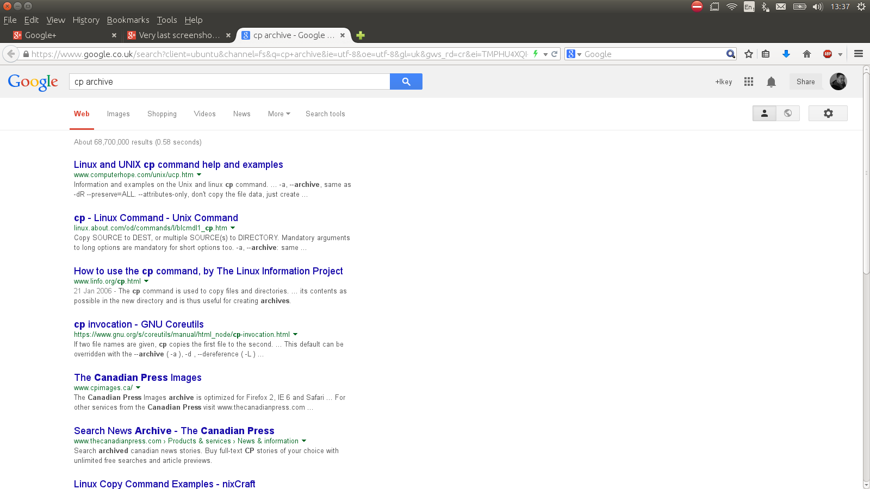Expand the More search categories dropdown
The height and width of the screenshot is (489, 870).
tap(279, 114)
